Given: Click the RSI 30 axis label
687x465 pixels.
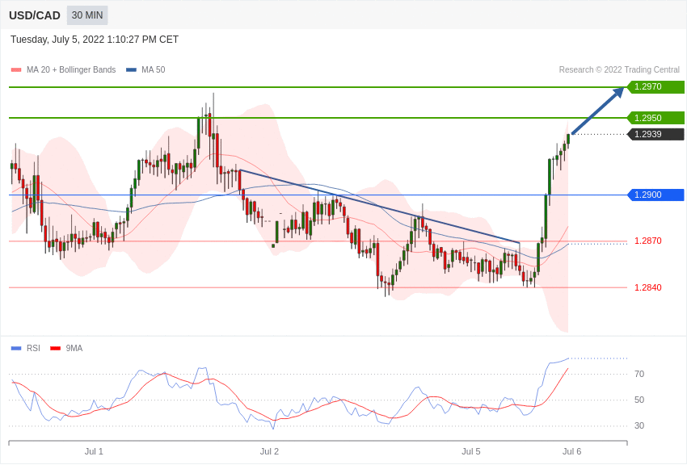Looking at the screenshot, I should (639, 425).
